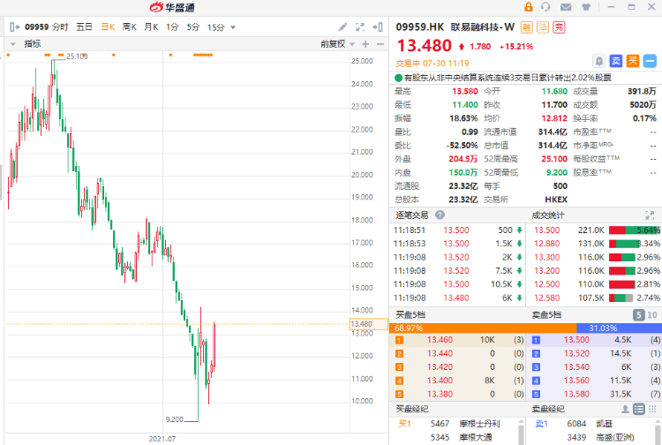Switch chart to 分时 view
This screenshot has width=662, height=445.
point(60,27)
